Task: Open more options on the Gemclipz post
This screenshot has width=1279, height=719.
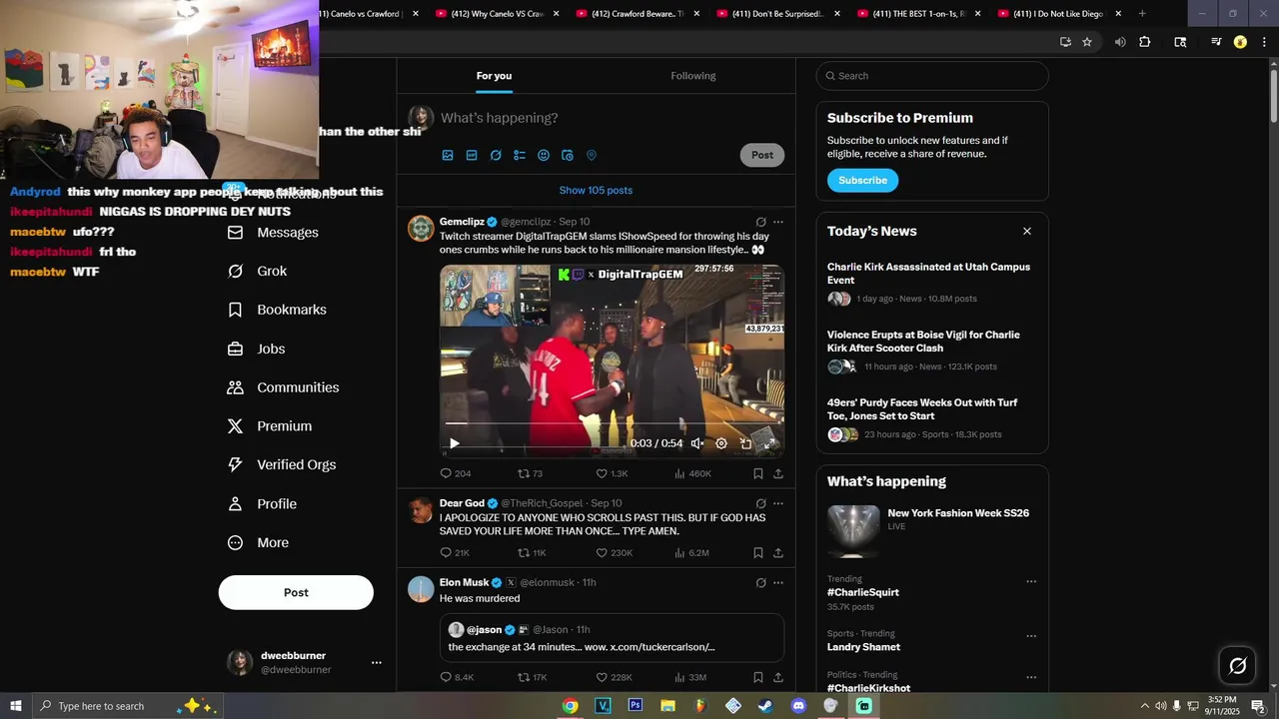Action: point(778,222)
